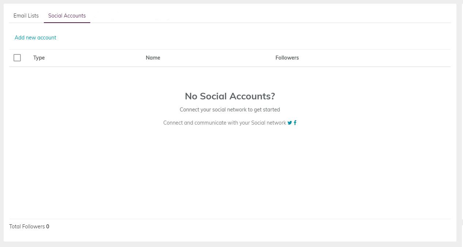Tick the select-all checkbox in table header
This screenshot has width=463, height=247.
point(17,58)
